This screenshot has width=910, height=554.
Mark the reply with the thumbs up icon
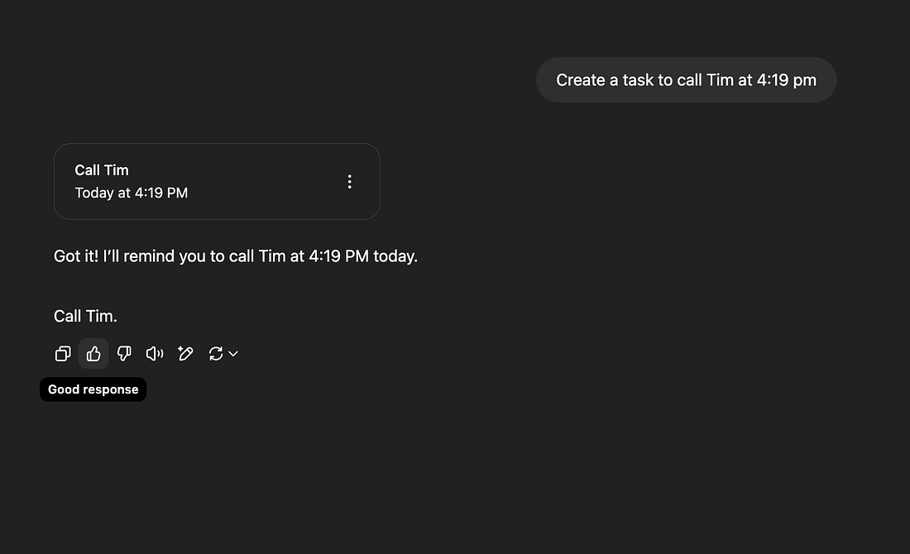click(93, 354)
